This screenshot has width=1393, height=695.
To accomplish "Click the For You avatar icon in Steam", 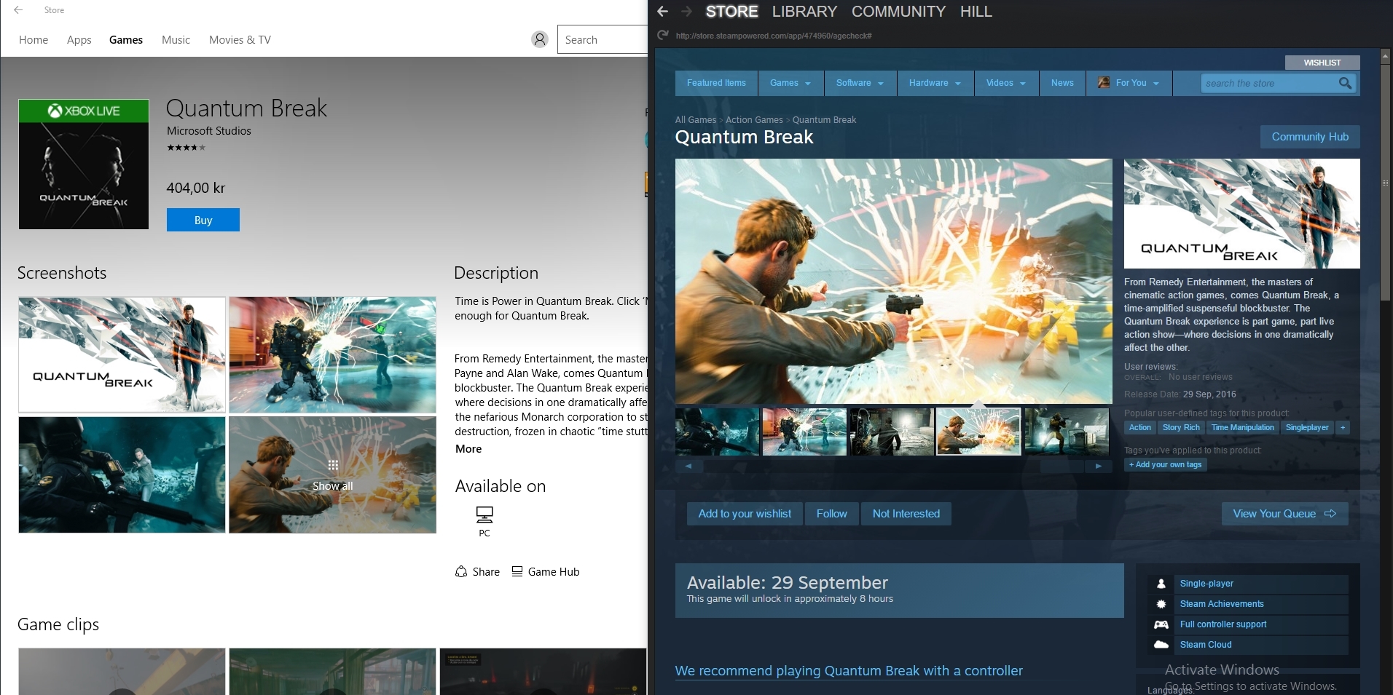I will click(1104, 83).
